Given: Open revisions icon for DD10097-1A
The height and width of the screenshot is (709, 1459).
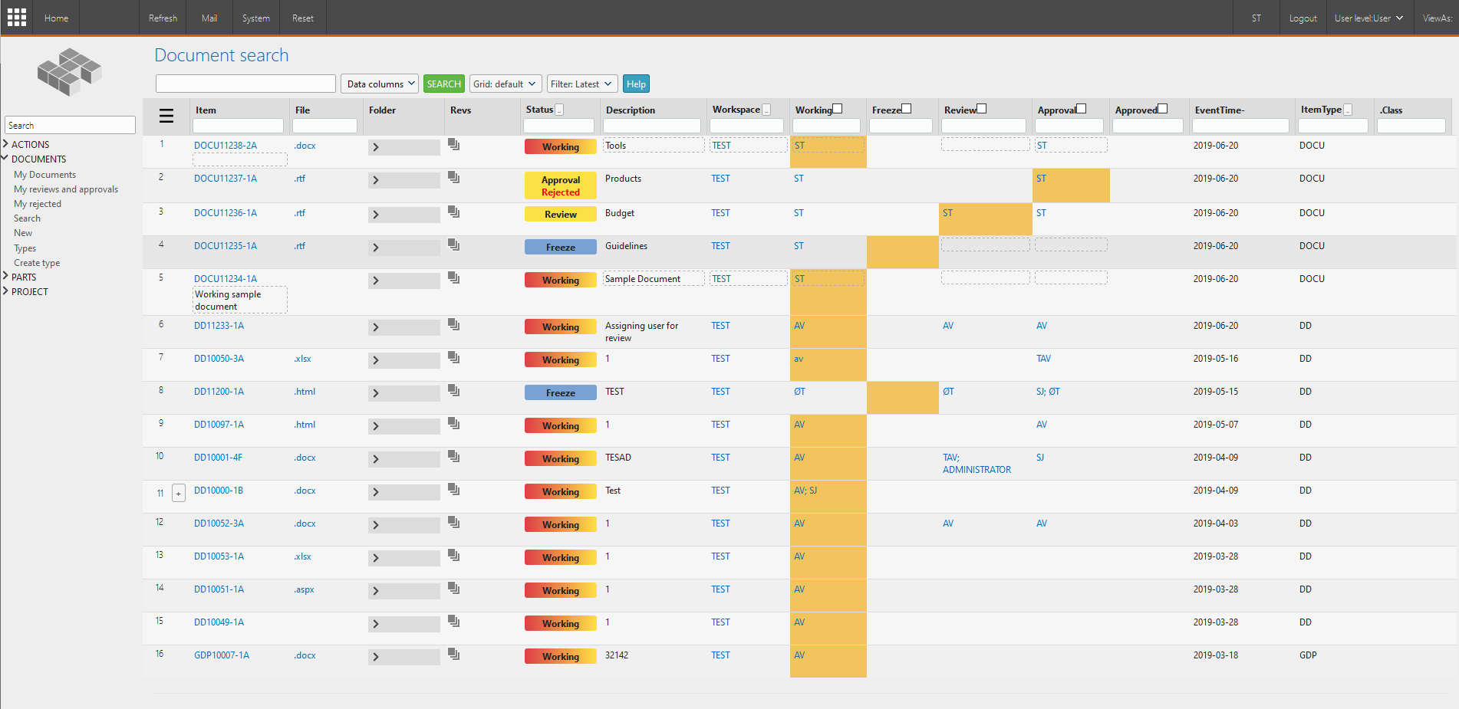Looking at the screenshot, I should pyautogui.click(x=454, y=423).
